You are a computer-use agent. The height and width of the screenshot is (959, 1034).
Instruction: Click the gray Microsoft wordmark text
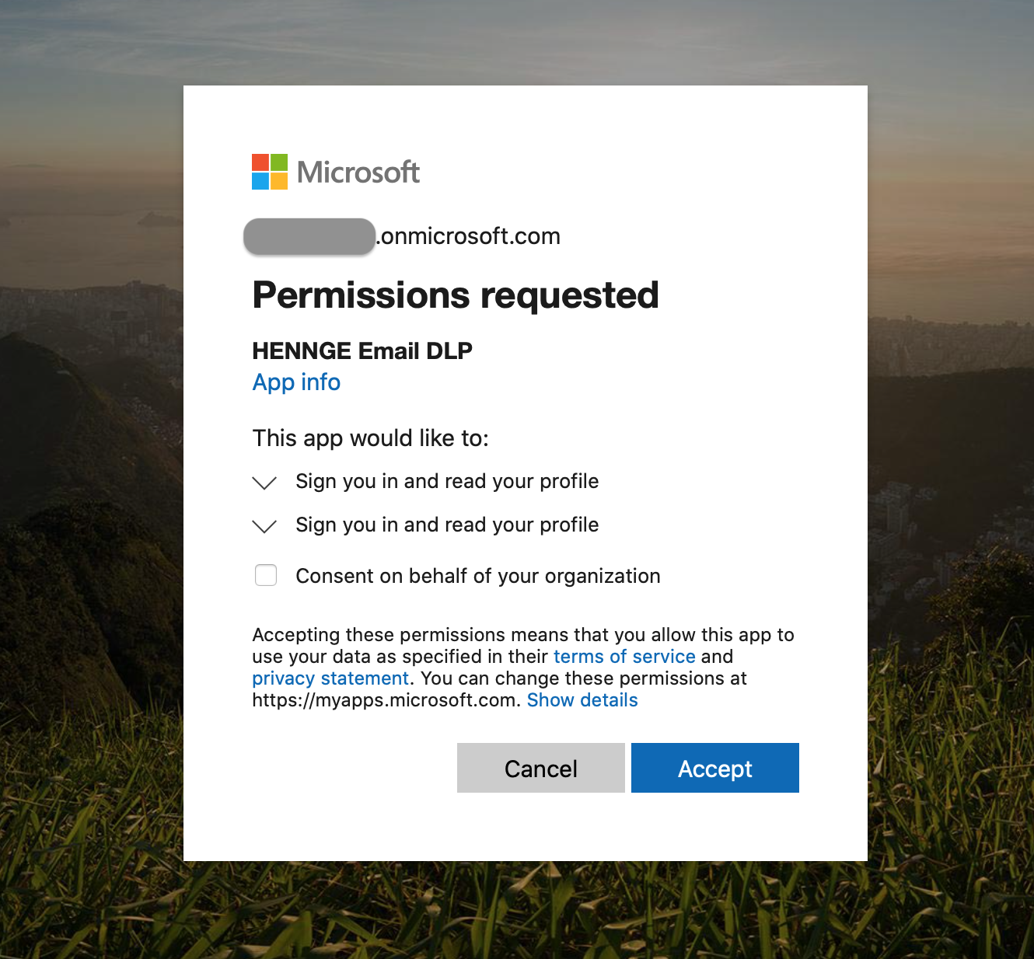(x=358, y=173)
